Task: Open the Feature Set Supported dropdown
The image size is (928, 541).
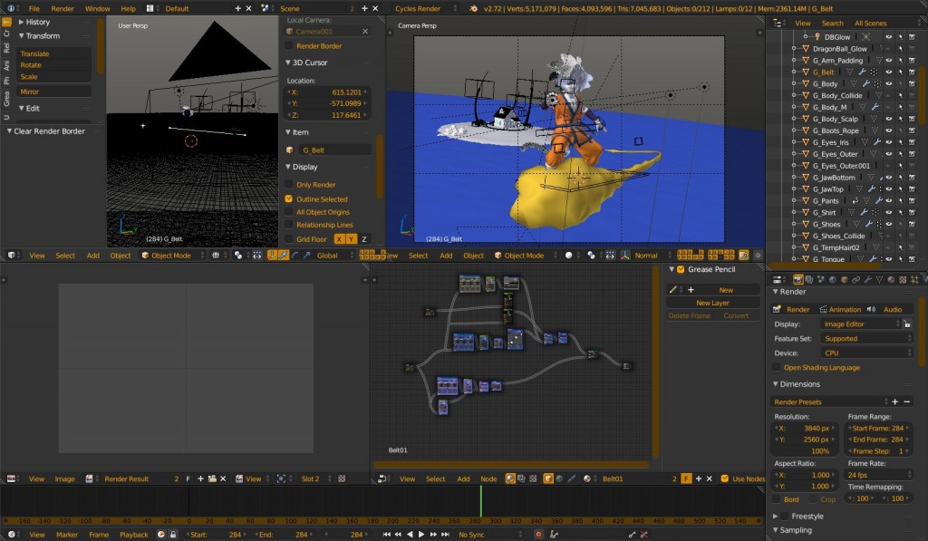Action: tap(866, 339)
